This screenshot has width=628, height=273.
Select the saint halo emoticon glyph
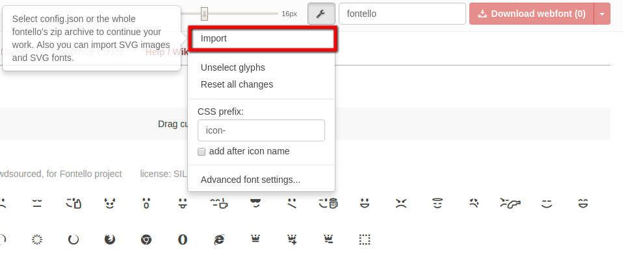point(438,204)
